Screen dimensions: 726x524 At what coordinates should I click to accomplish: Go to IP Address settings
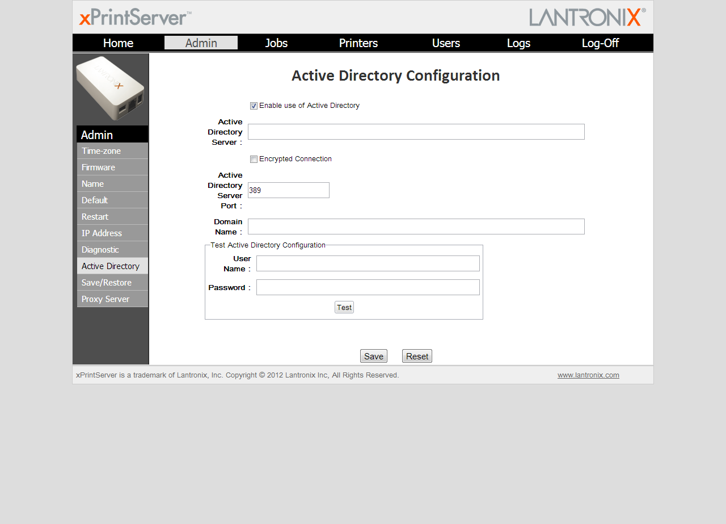pyautogui.click(x=112, y=233)
